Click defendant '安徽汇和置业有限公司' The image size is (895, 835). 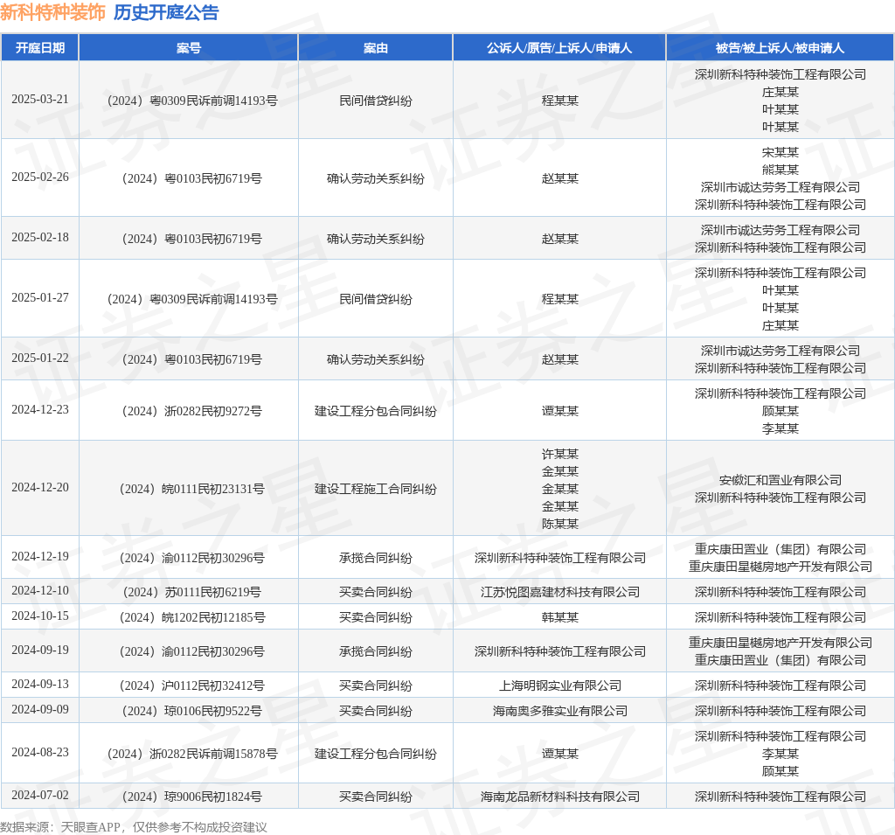[x=781, y=480]
